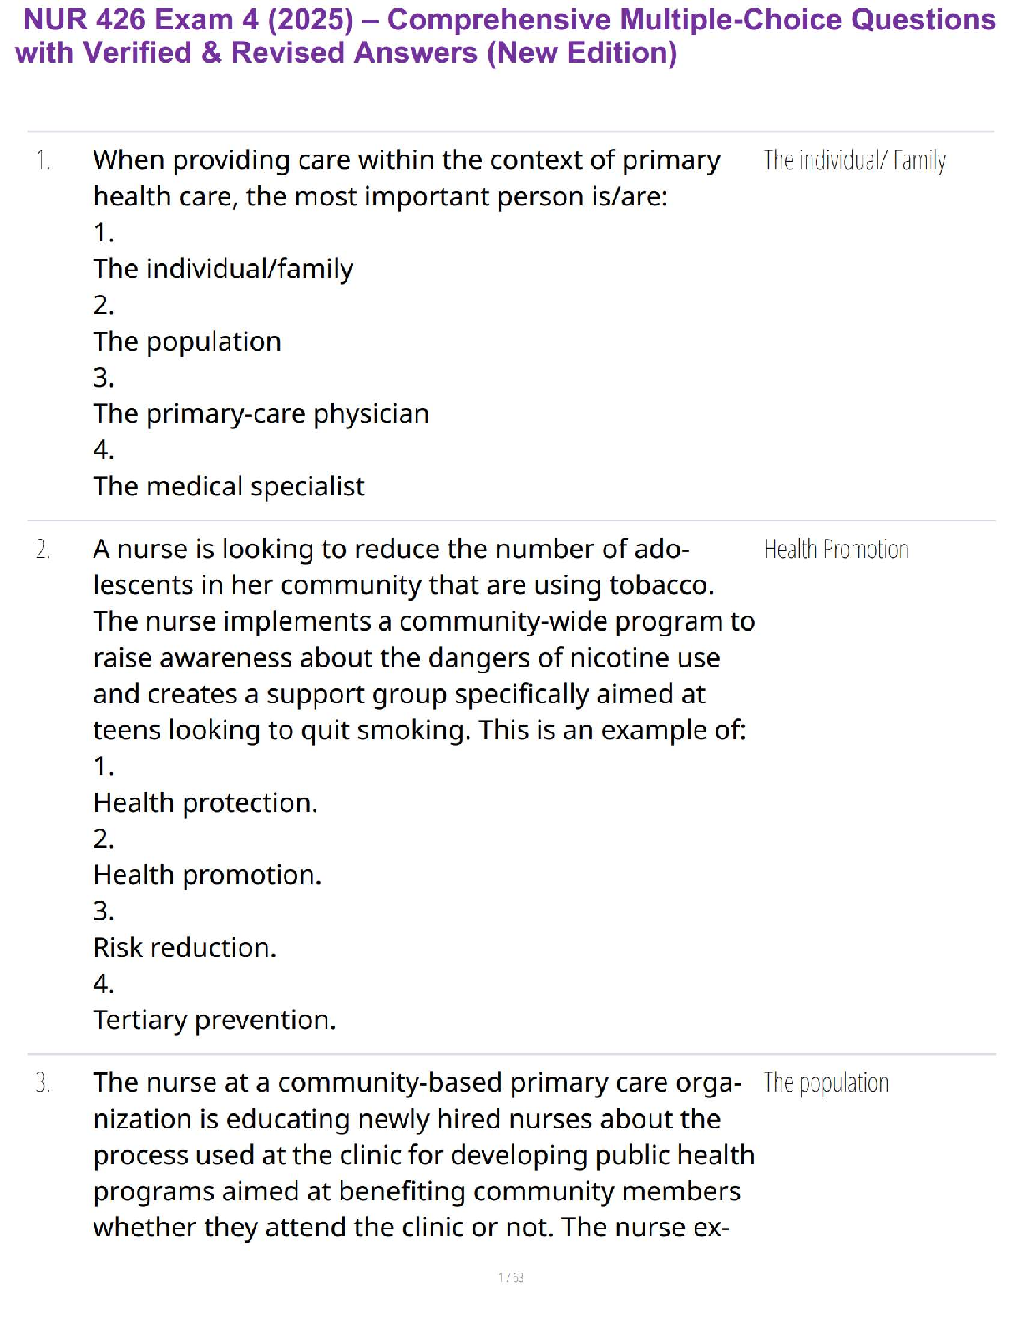The height and width of the screenshot is (1323, 1022).
Task: Click the "1 / 63" page number footer
Action: coord(510,1277)
